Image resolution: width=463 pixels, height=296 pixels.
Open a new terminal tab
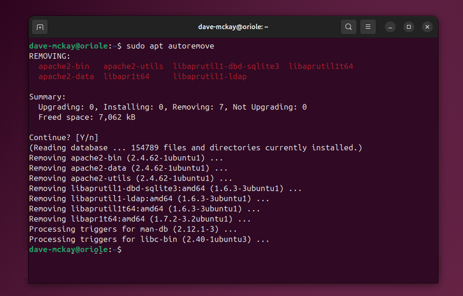pos(40,27)
